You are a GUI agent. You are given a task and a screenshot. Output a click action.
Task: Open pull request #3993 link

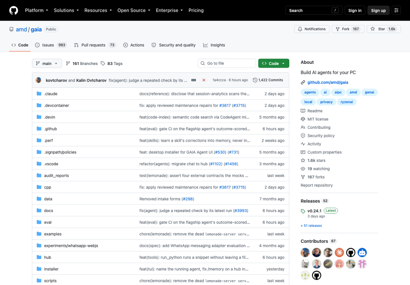(x=240, y=211)
